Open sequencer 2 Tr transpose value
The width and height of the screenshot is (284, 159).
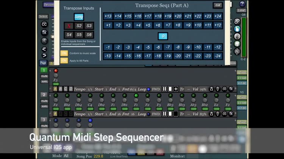tap(188, 114)
